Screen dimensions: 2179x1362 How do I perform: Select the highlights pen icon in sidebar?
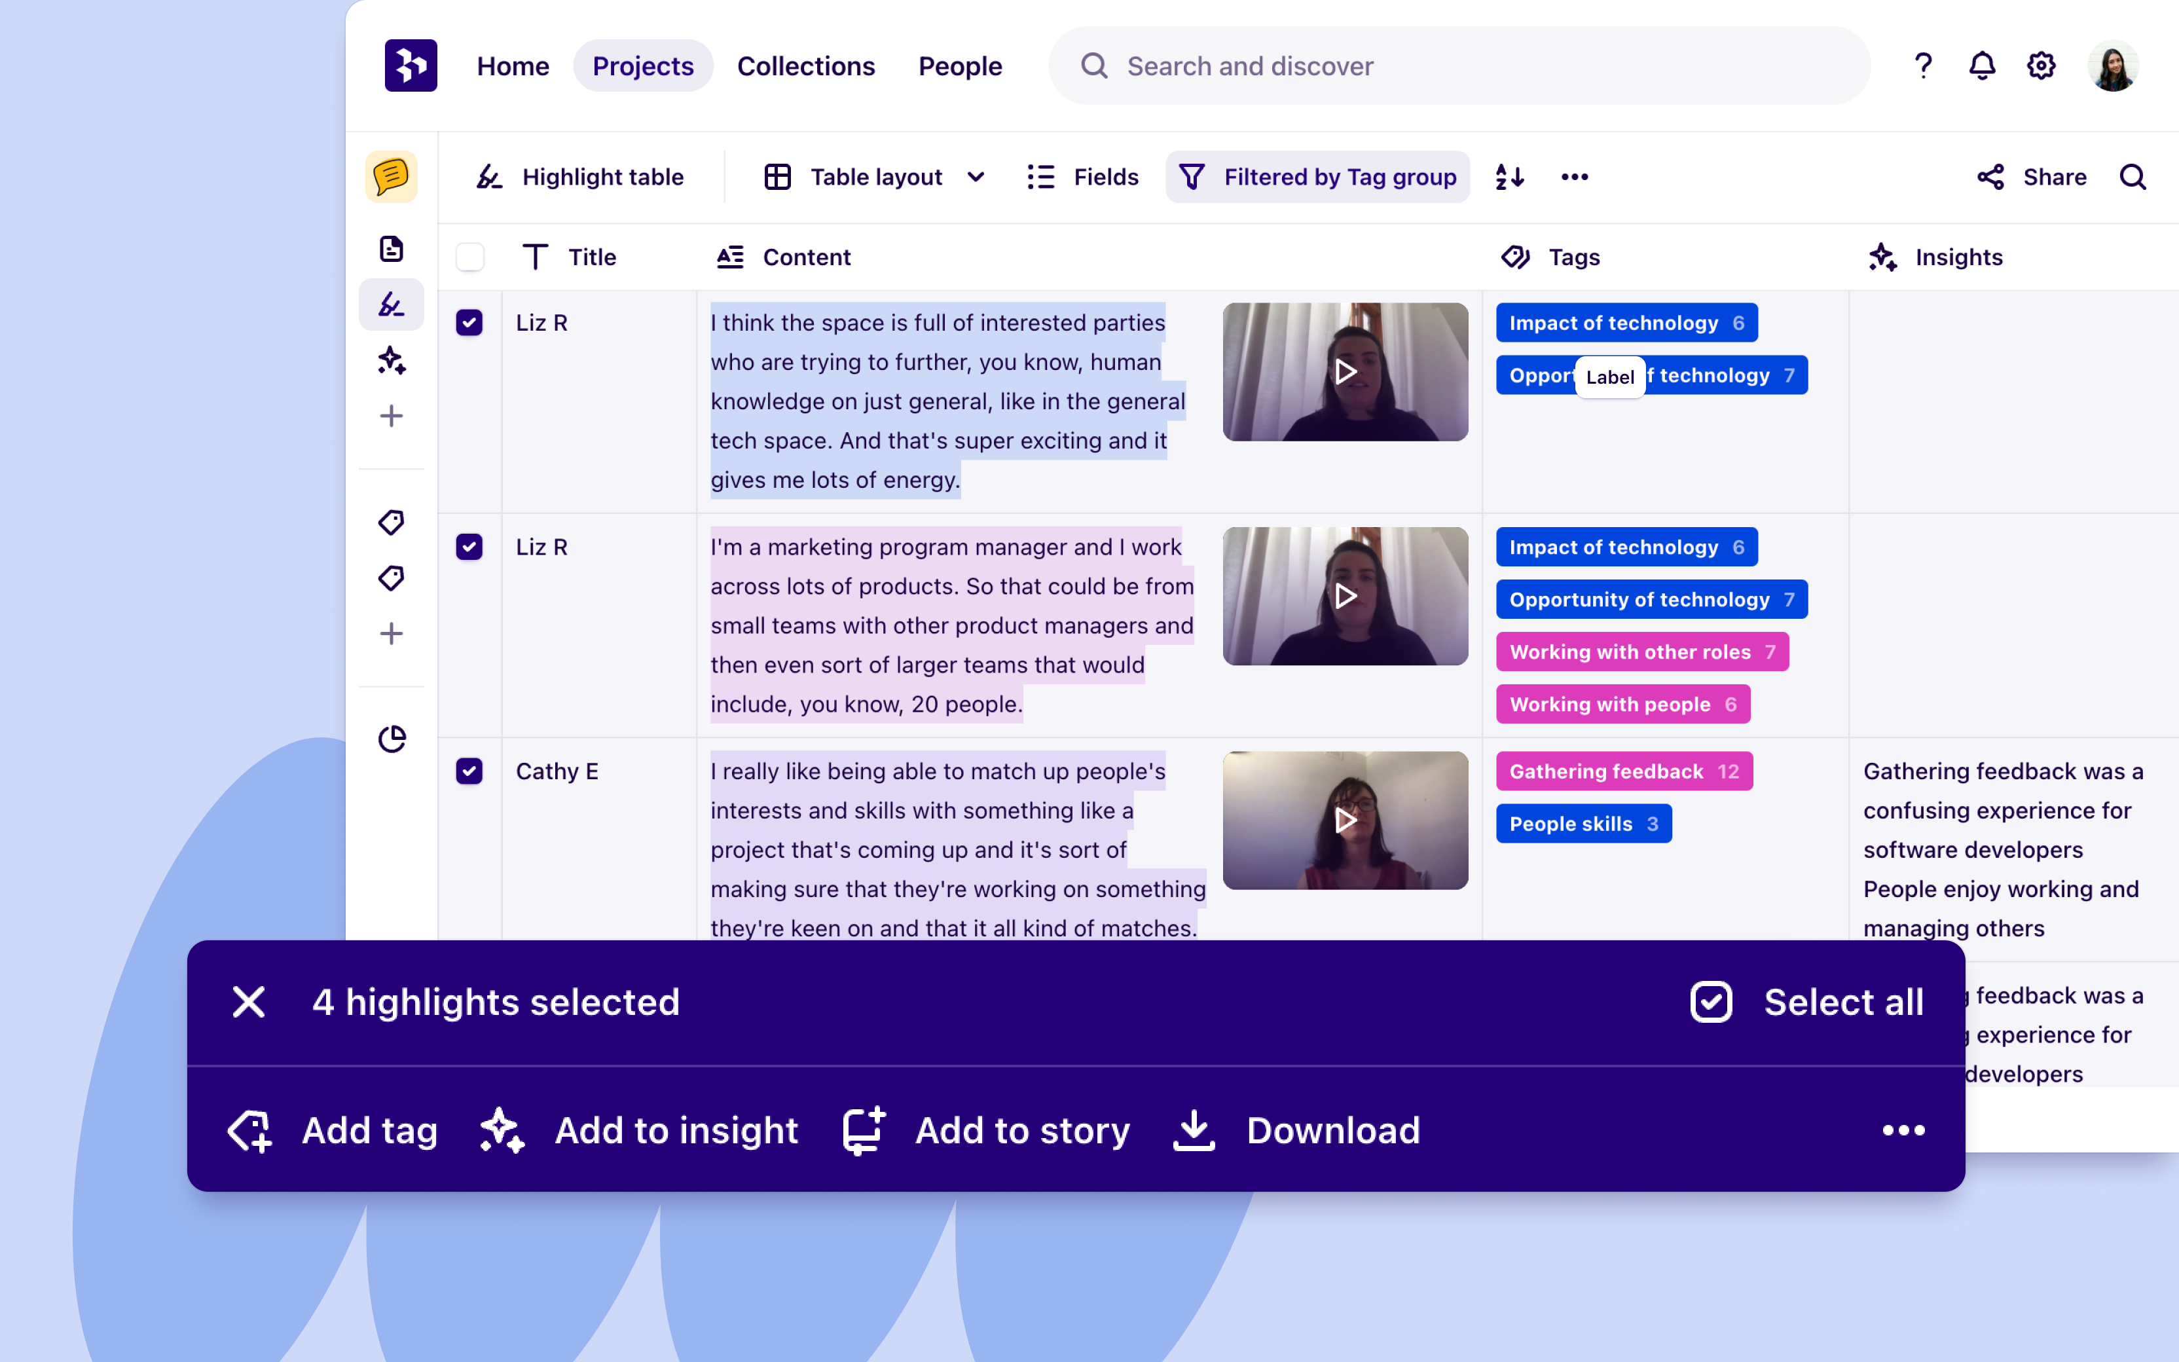pyautogui.click(x=391, y=304)
